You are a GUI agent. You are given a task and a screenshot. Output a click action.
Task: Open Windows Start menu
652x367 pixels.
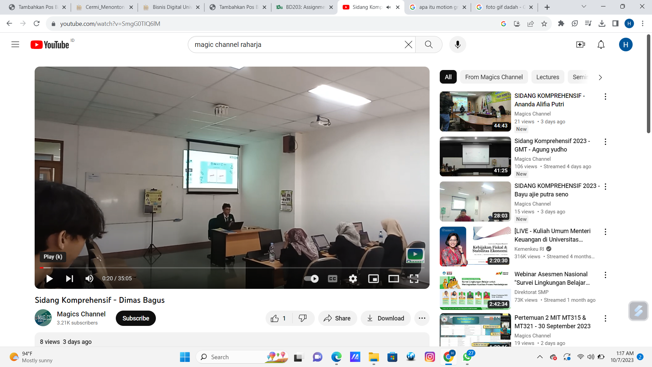pos(185,357)
